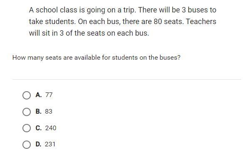Click the answer value 83
Viewport: 245px width, 165px height.
pos(49,112)
